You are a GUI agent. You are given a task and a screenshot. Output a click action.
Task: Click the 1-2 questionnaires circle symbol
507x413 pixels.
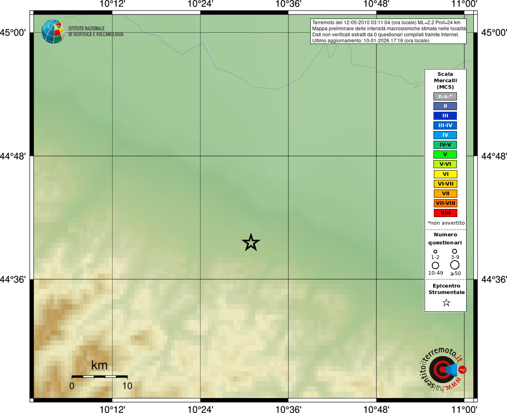(x=435, y=251)
